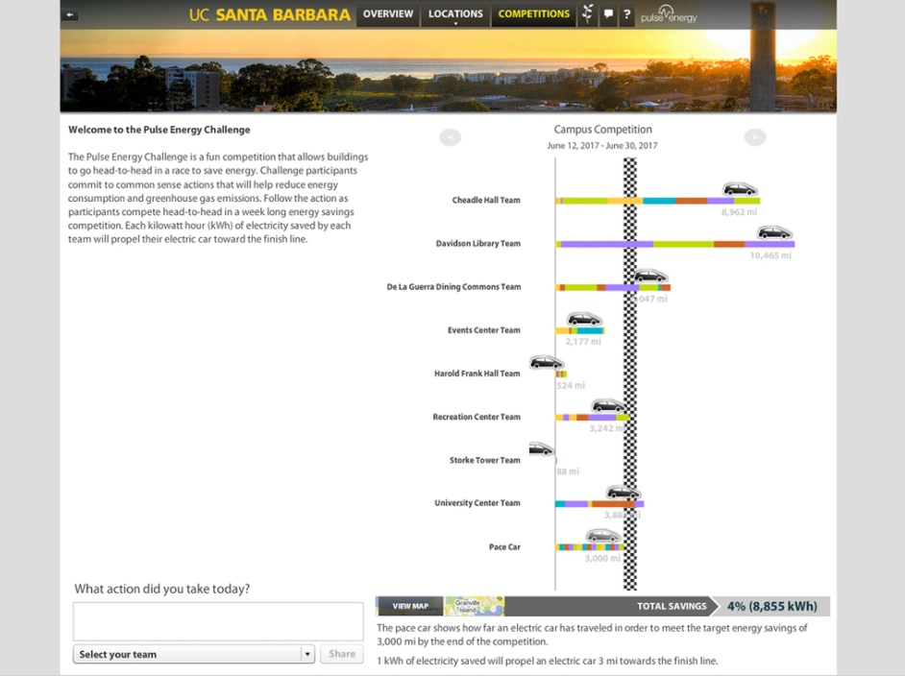Click the Events Center Team progress bar

[x=580, y=330]
